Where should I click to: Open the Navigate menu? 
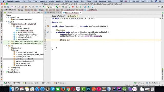point(43,1)
